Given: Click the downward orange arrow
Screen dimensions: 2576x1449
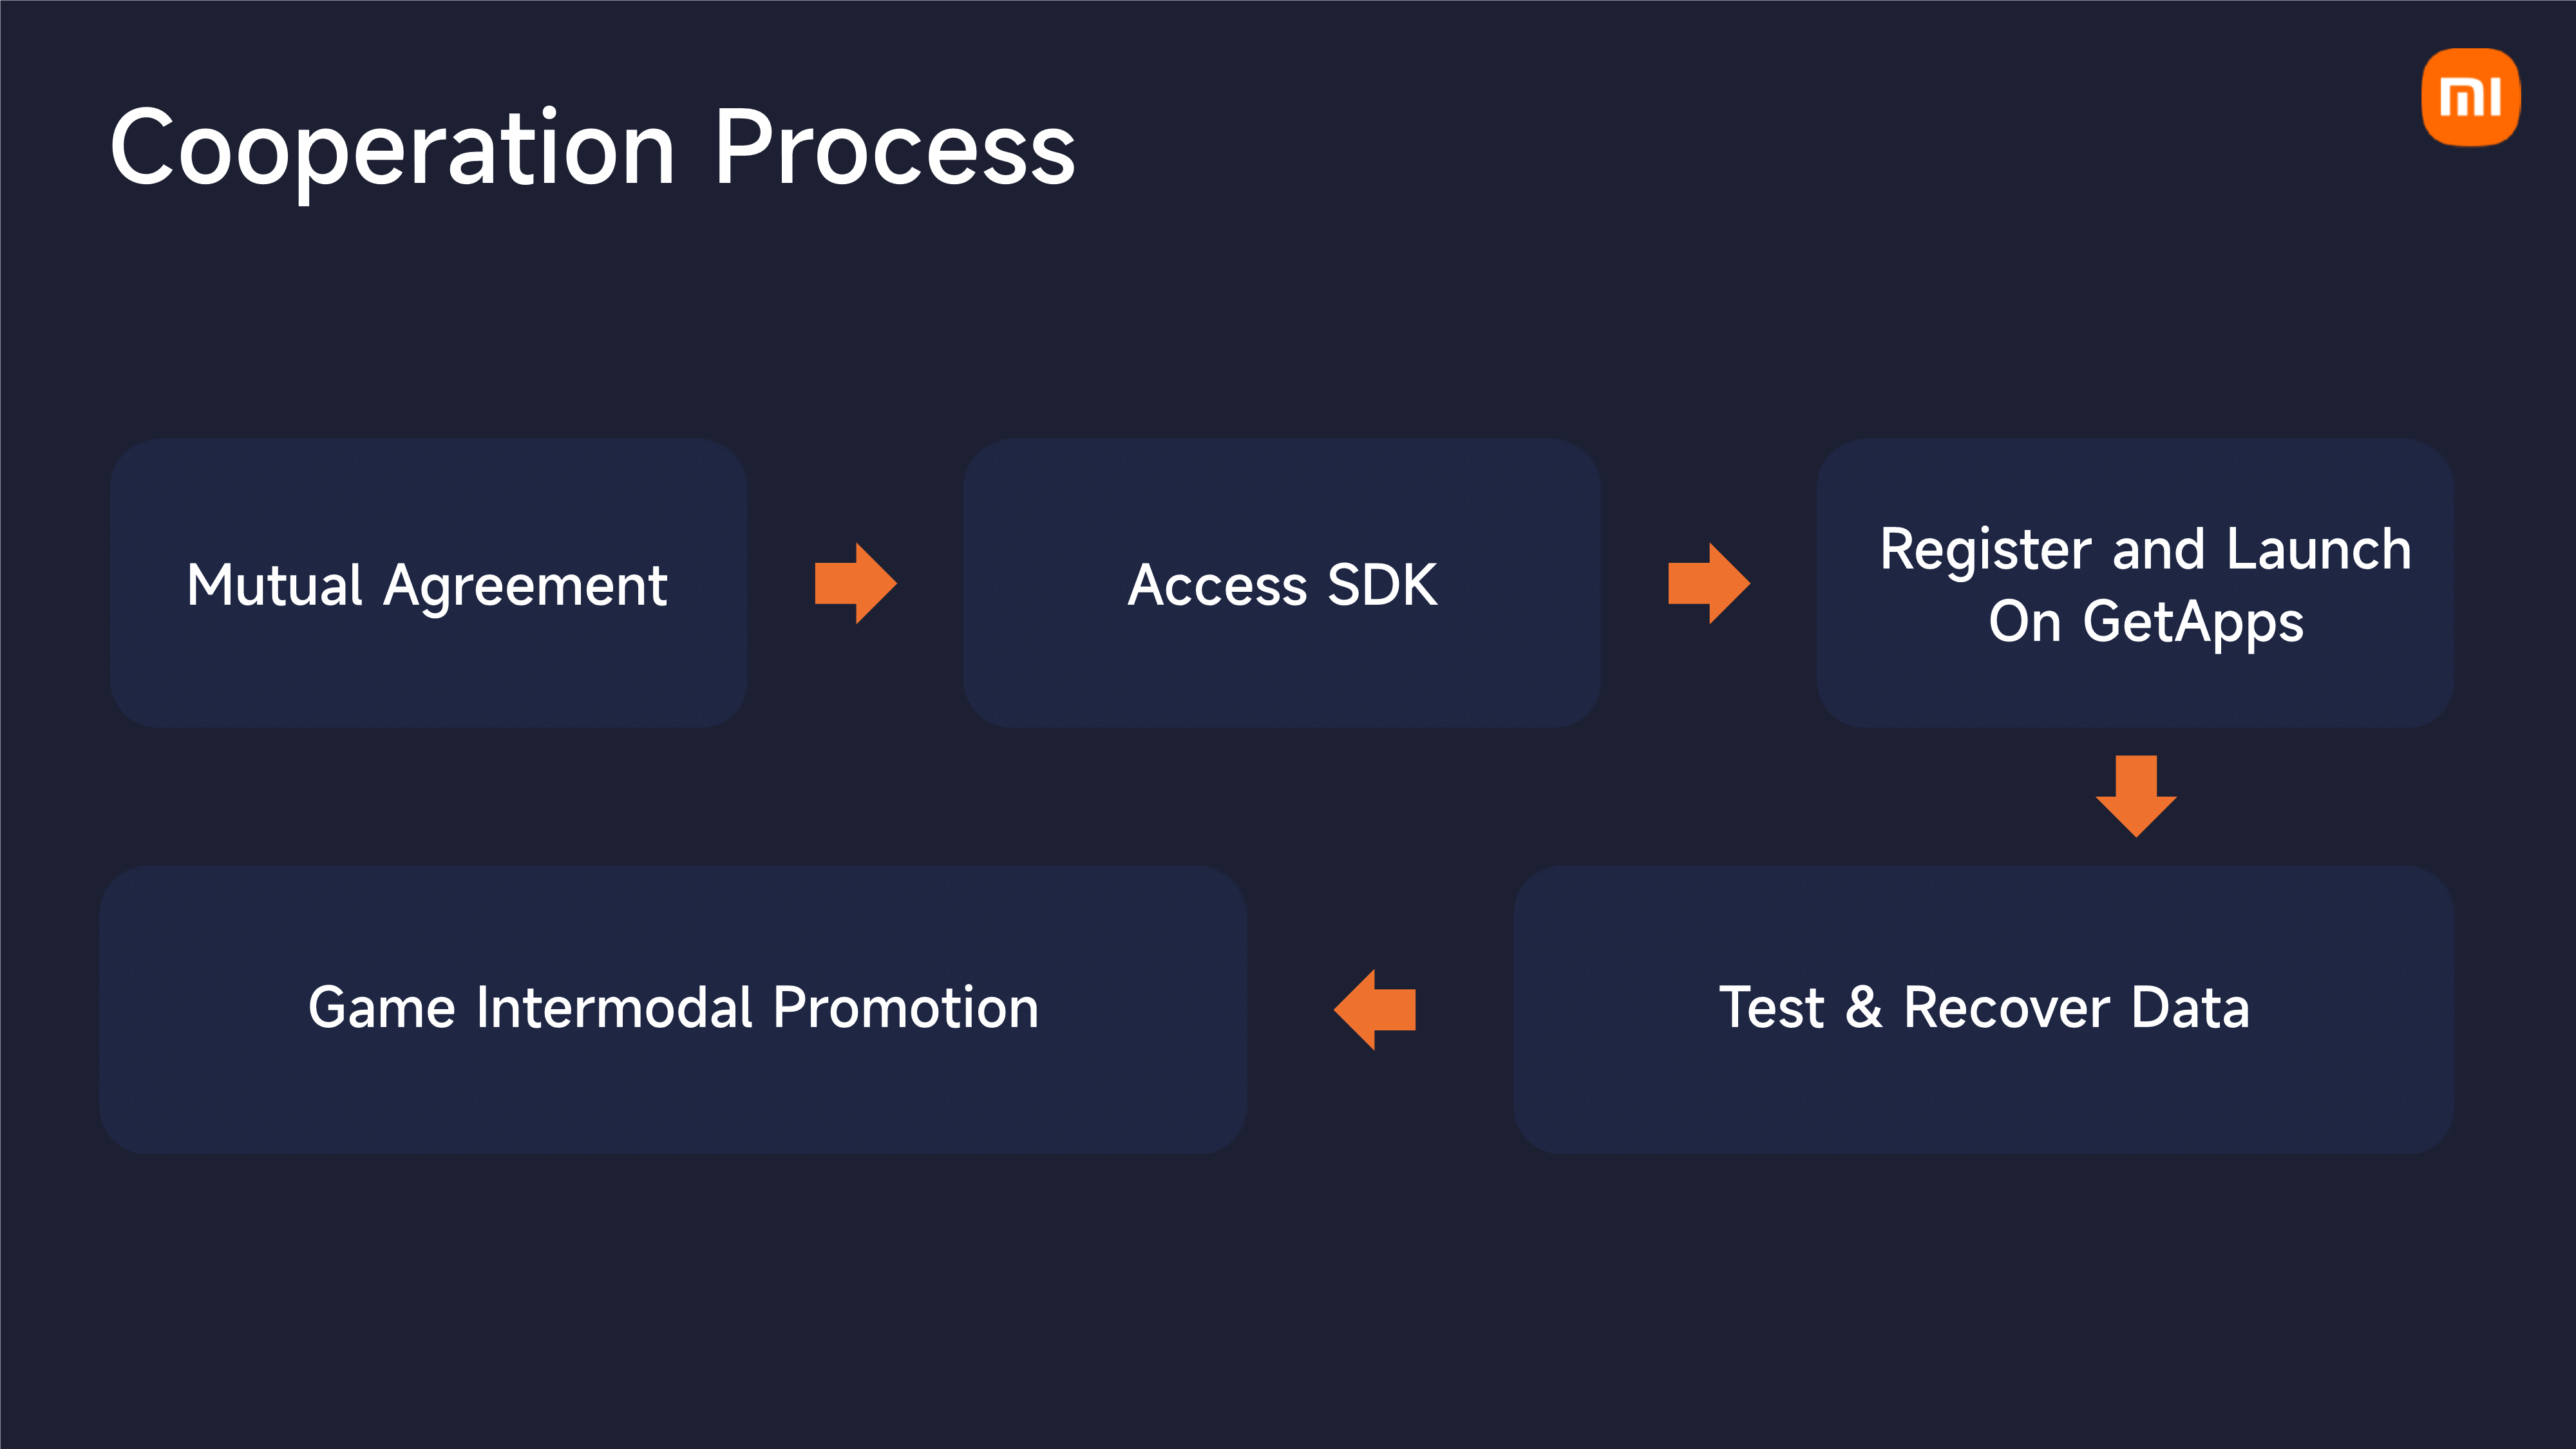Looking at the screenshot, I should pos(2136,795).
